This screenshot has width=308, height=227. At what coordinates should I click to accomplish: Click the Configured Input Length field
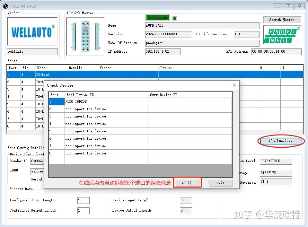[84, 200]
